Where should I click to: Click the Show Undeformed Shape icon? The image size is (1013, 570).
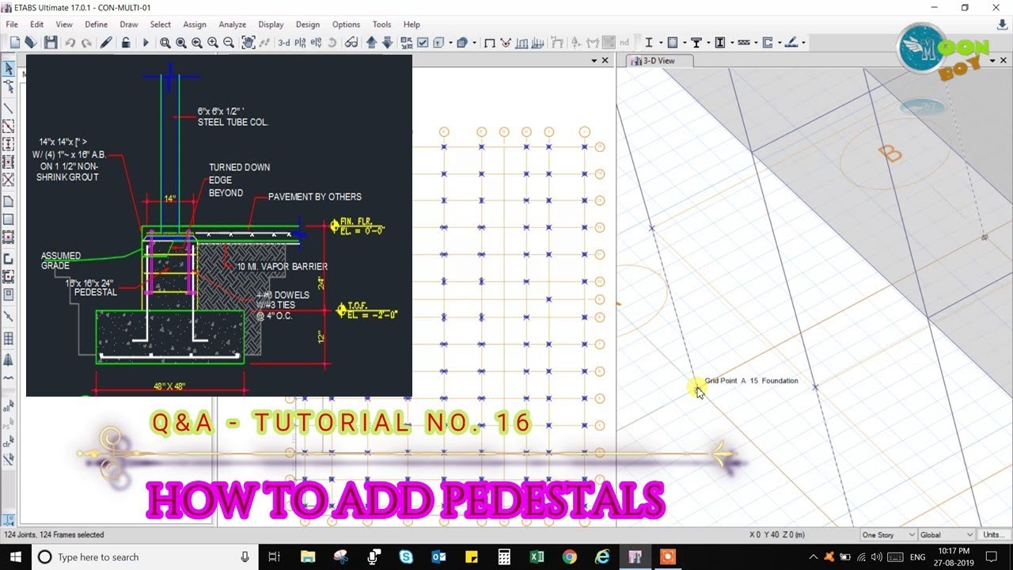(490, 43)
